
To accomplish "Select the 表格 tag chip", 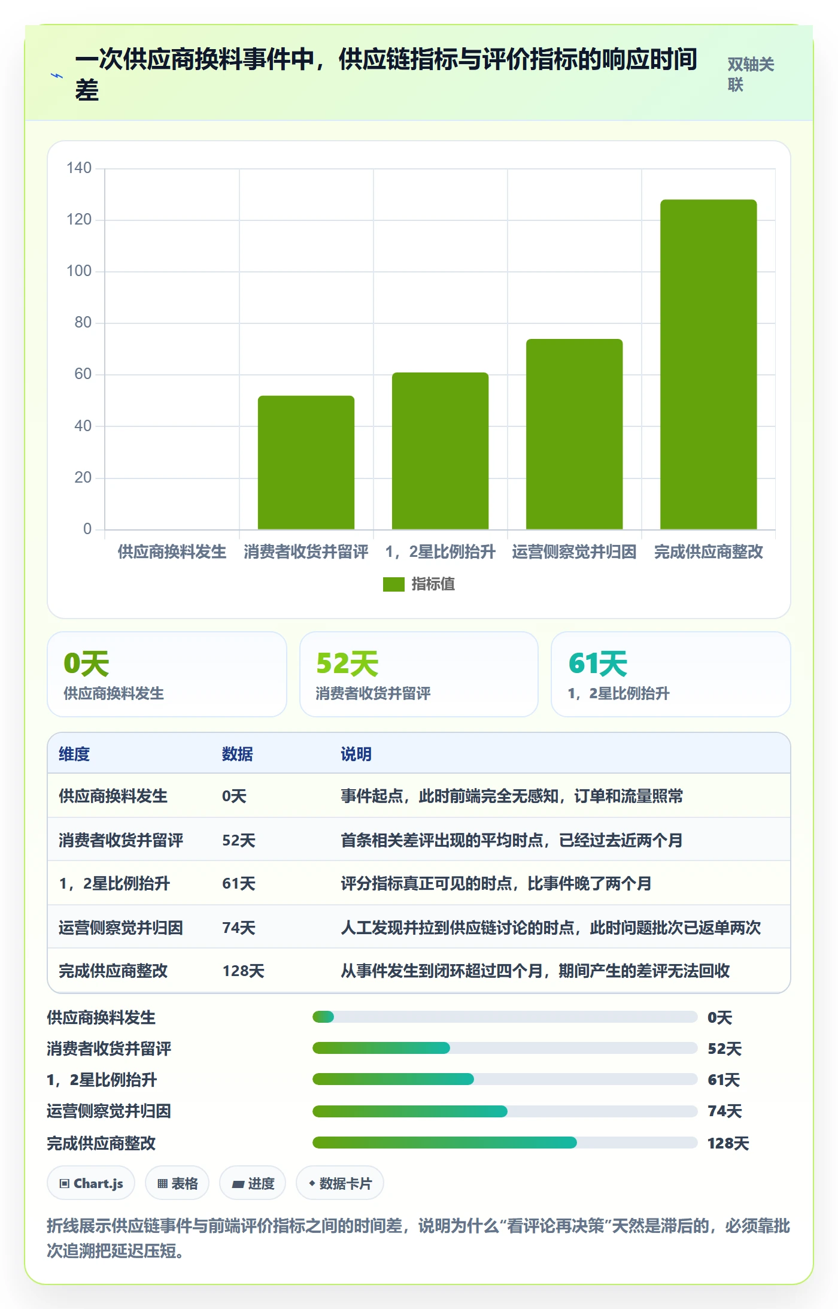I will (x=177, y=1183).
